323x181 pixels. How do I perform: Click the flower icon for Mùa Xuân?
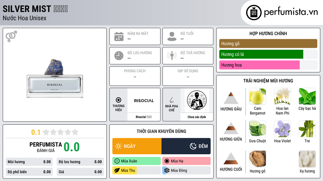point(117,161)
